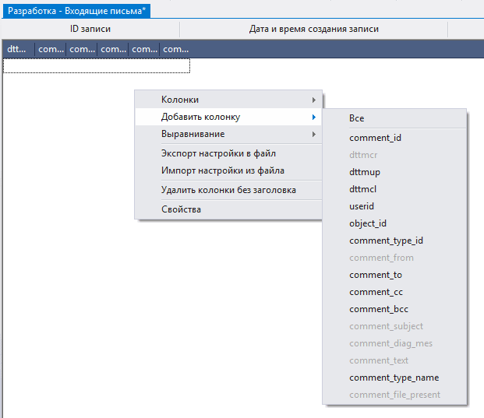Choose Импорт настройки из файла

click(222, 170)
